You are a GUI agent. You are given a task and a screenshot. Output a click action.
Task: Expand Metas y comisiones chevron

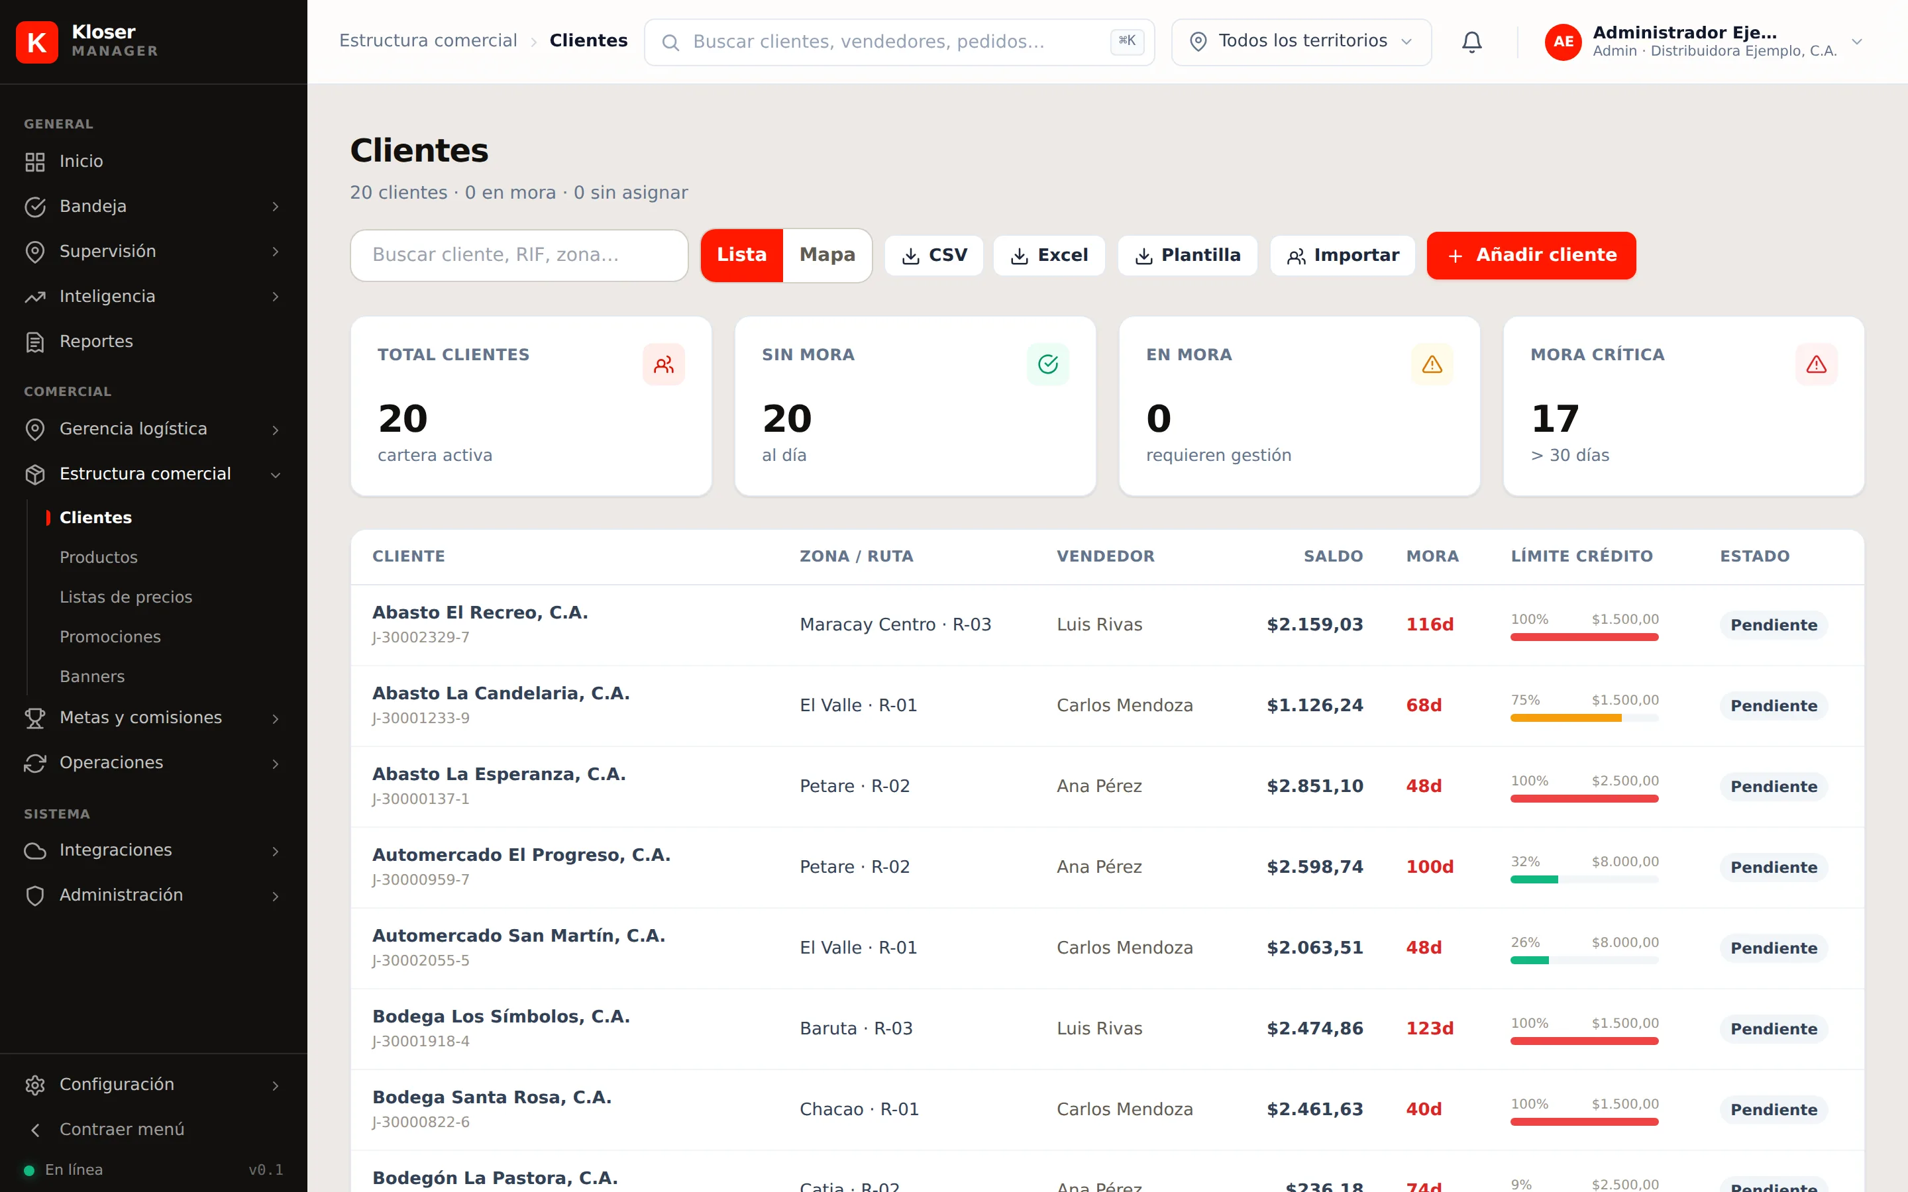[275, 719]
